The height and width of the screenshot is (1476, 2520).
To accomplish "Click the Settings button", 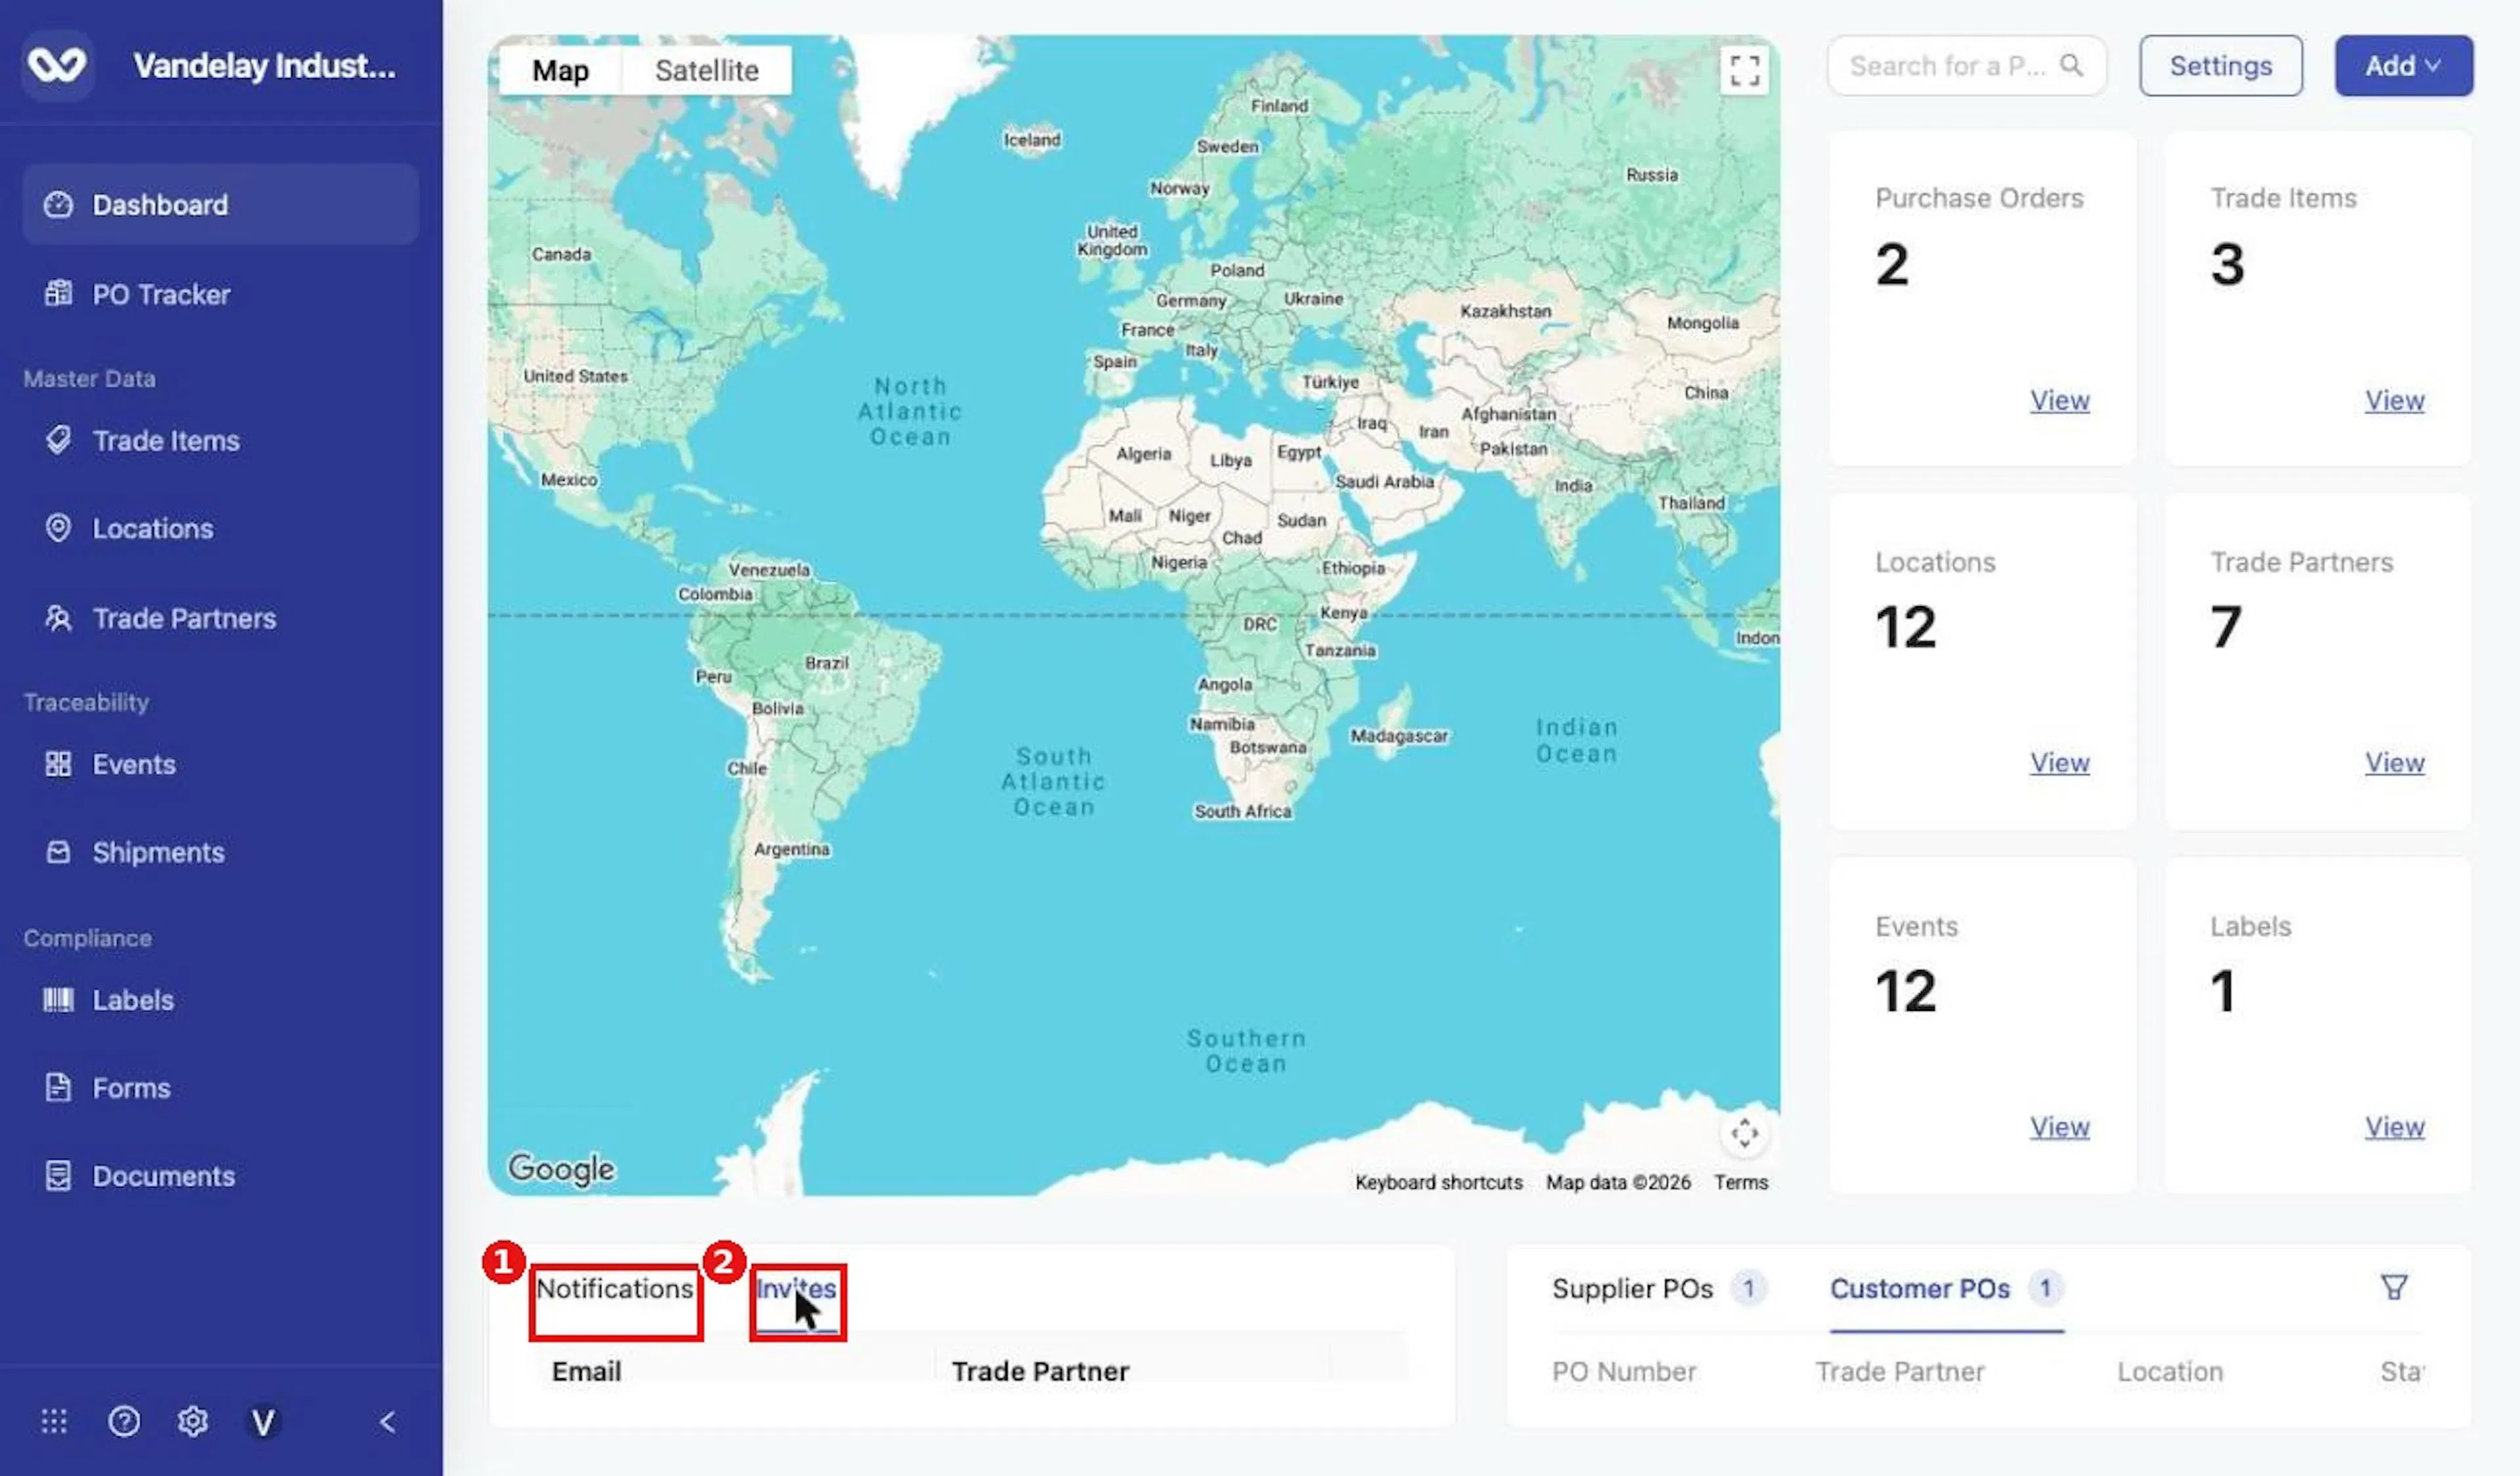I will click(x=2221, y=66).
